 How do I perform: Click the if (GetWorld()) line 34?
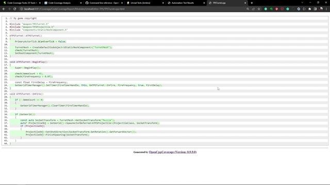[x=25, y=115]
